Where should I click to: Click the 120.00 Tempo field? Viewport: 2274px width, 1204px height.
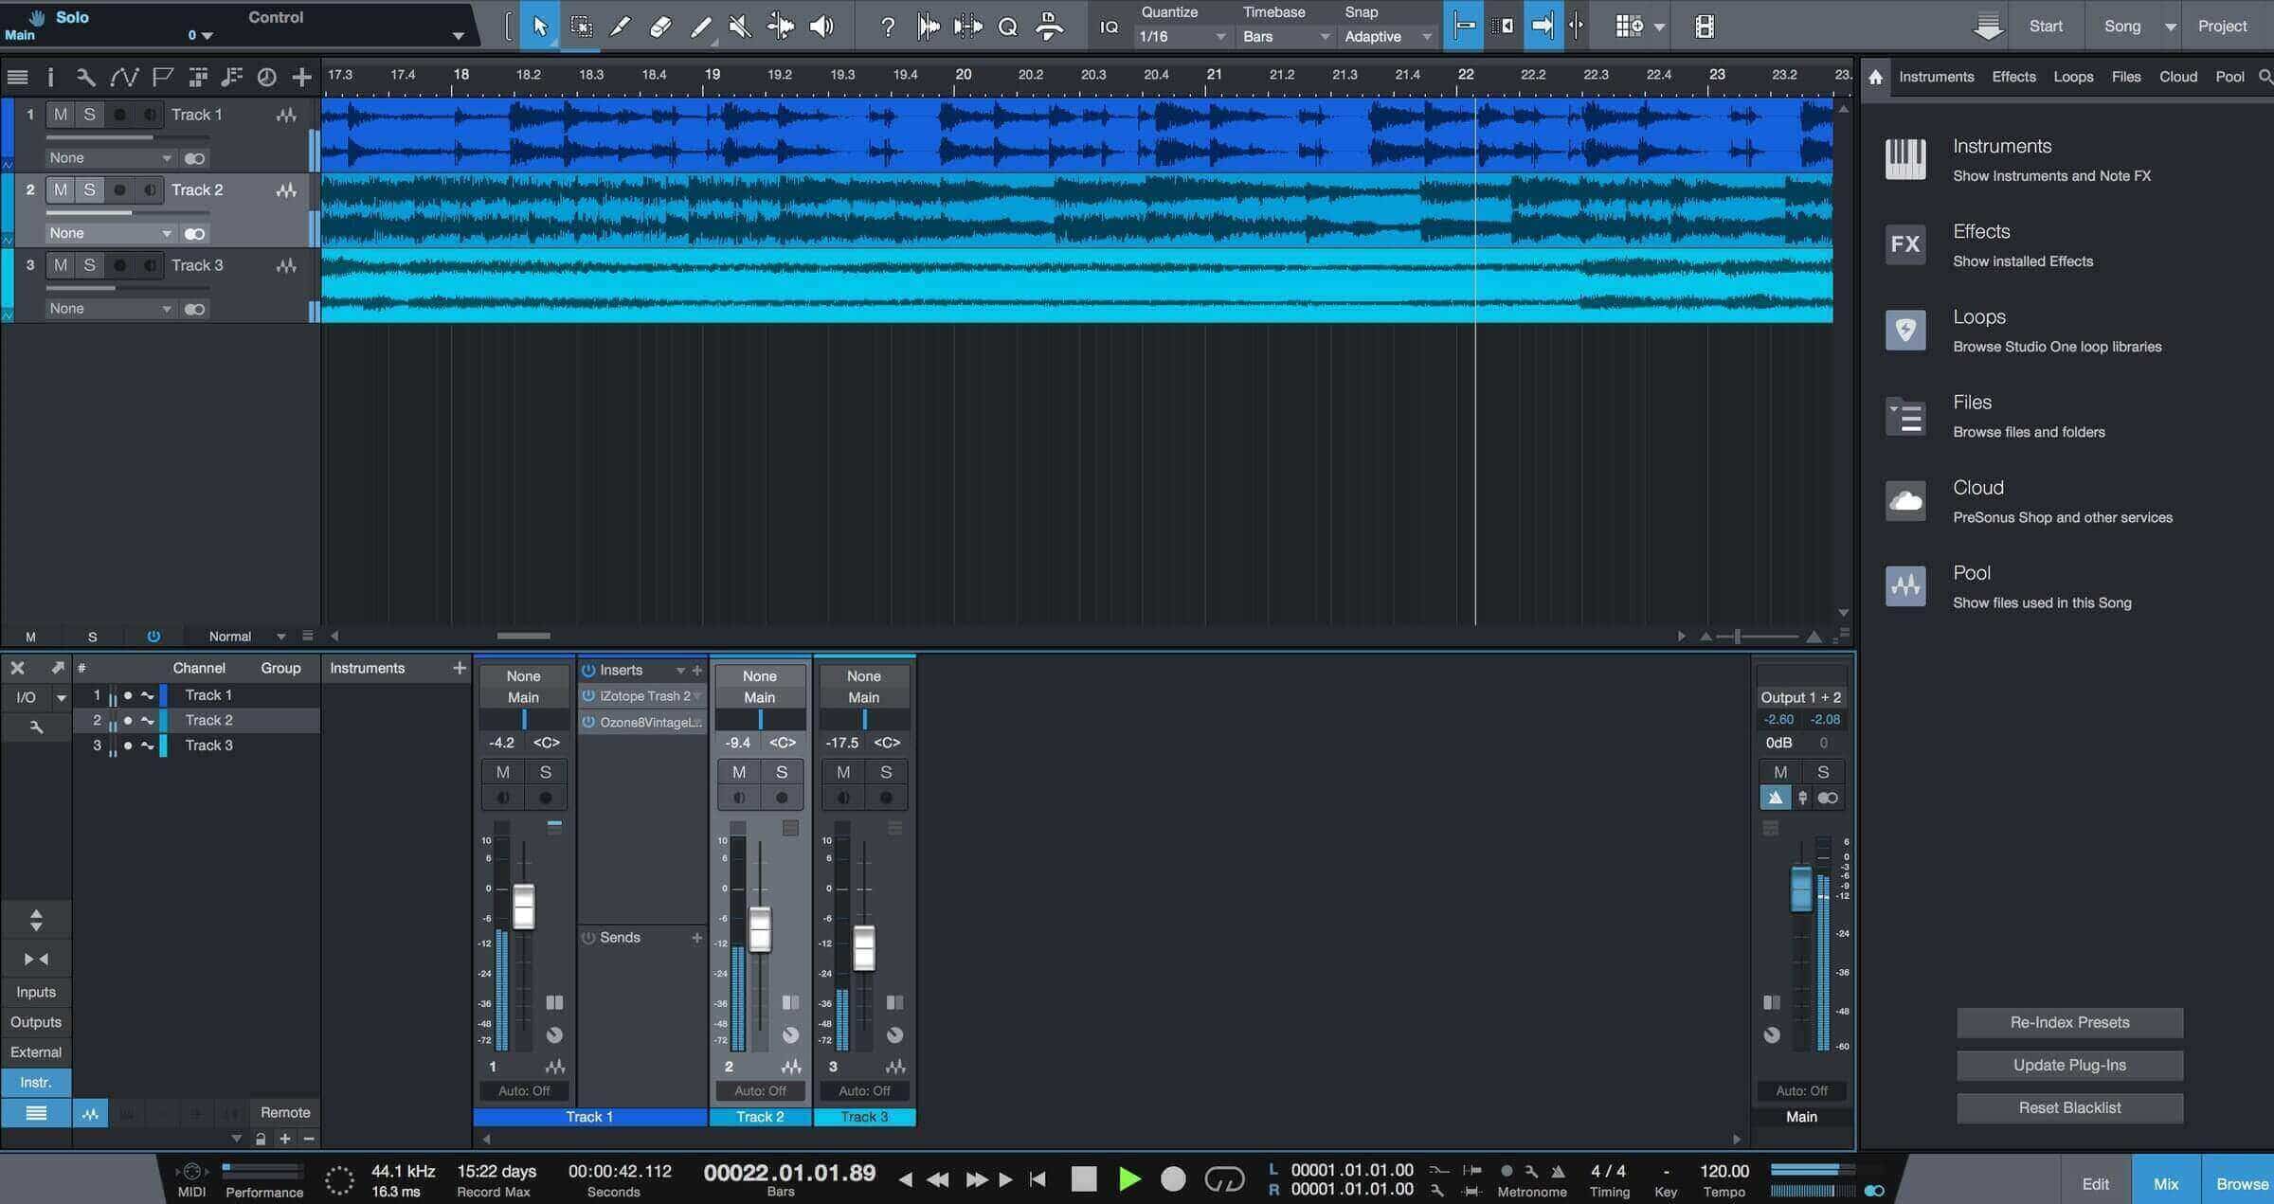point(1724,1171)
